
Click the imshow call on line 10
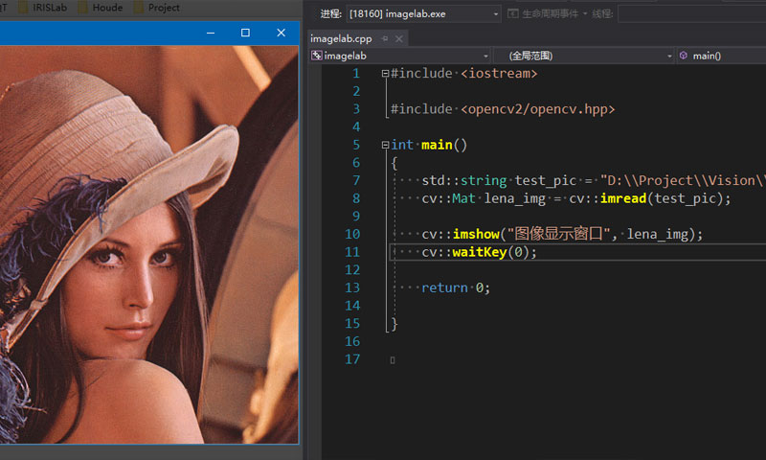(x=476, y=234)
